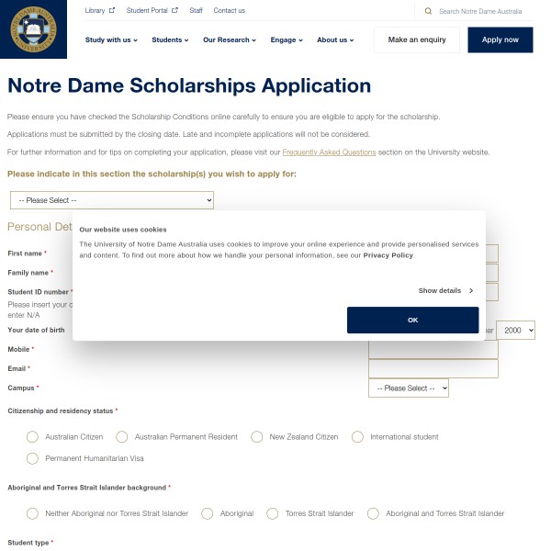Click the Show details chevron arrow

[471, 290]
